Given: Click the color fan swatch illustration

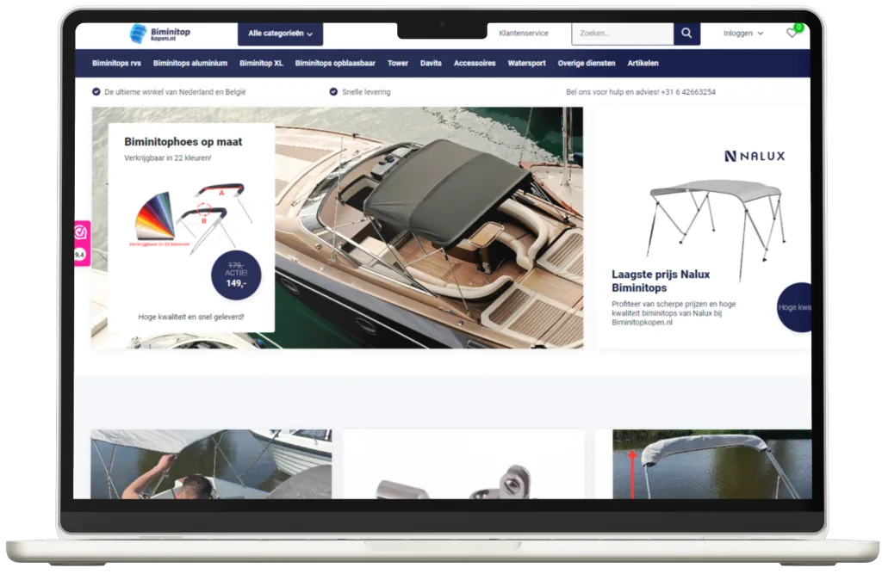Looking at the screenshot, I should point(154,218).
